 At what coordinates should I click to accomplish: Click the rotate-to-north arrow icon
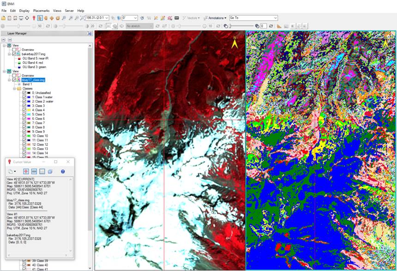(142, 18)
